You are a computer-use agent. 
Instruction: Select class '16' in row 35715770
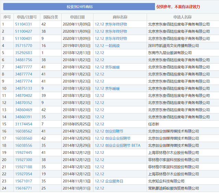[x=43, y=46]
